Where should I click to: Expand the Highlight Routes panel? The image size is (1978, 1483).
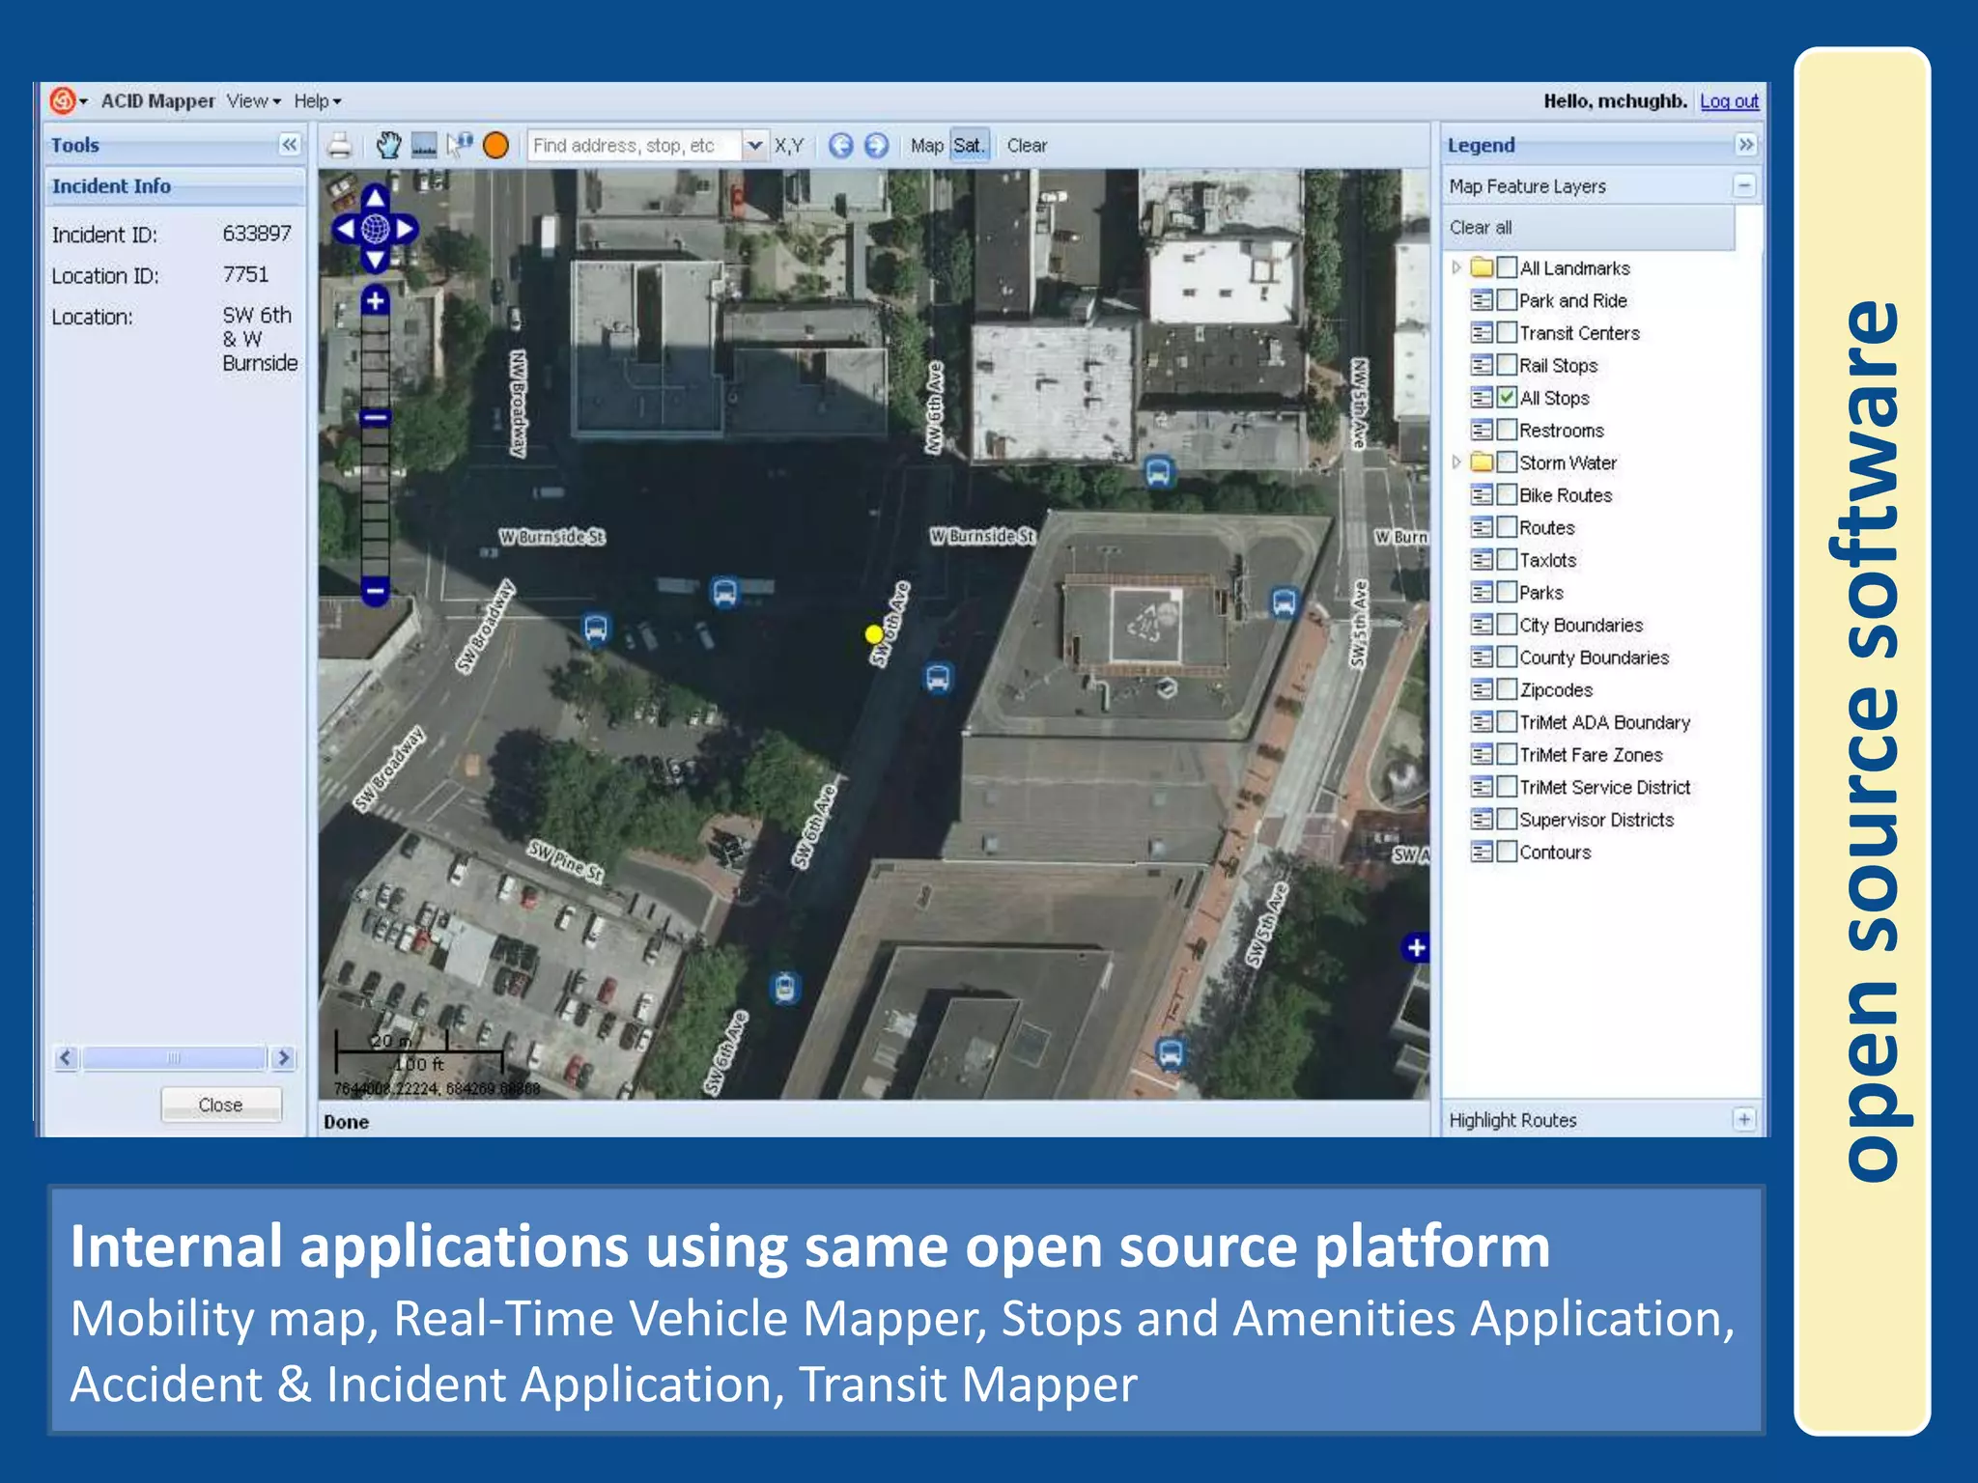pyautogui.click(x=1744, y=1120)
